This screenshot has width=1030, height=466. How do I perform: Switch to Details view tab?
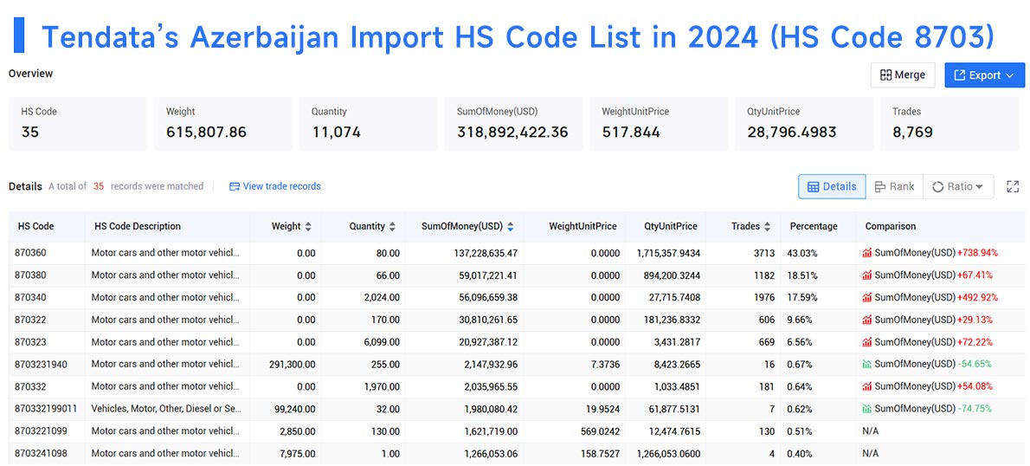point(832,187)
